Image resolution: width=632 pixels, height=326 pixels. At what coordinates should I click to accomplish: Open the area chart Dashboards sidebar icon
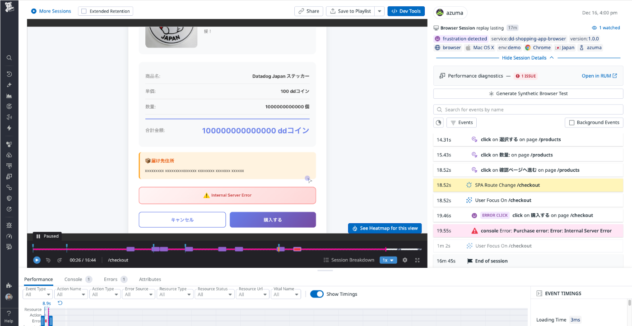tap(9, 96)
